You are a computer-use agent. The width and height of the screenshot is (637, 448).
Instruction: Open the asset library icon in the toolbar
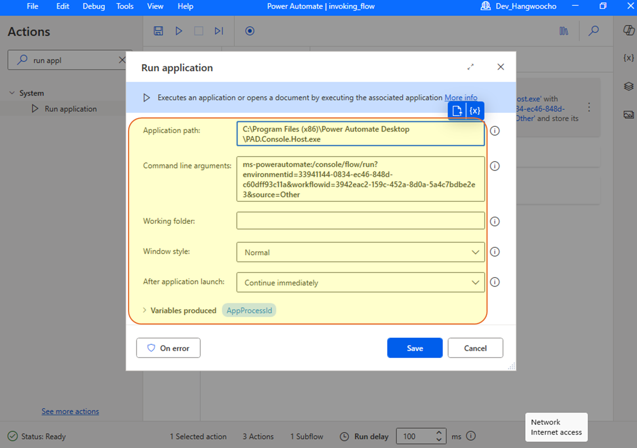click(564, 31)
